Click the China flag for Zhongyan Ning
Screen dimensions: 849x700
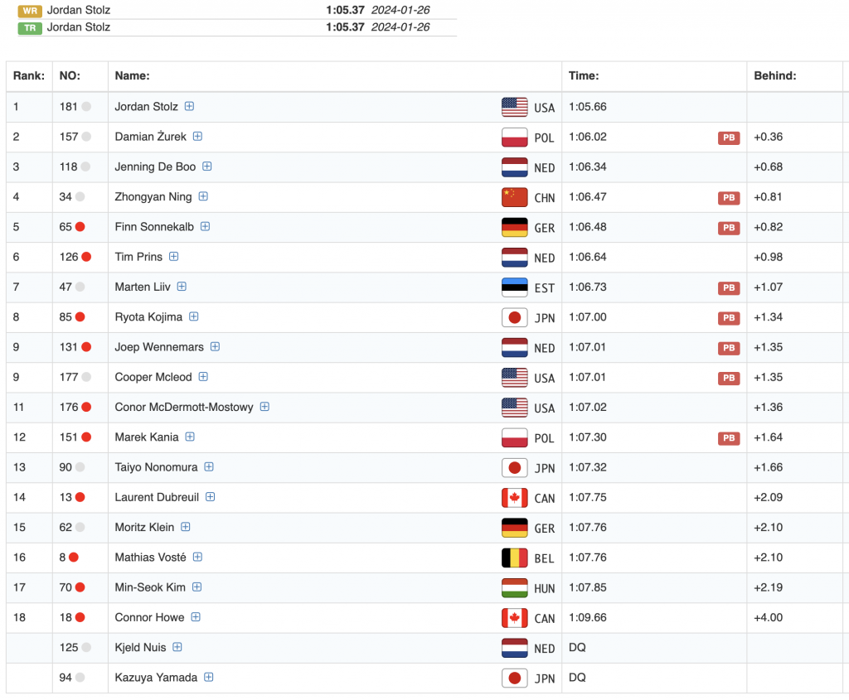[514, 197]
